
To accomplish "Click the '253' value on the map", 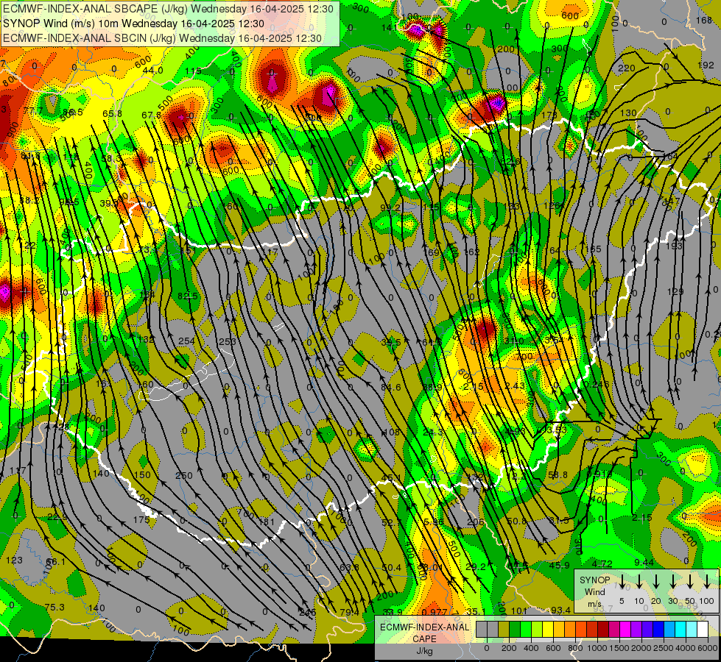I will [228, 341].
